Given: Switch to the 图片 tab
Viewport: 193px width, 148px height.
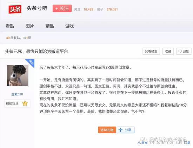Looking at the screenshot, I should (29, 26).
